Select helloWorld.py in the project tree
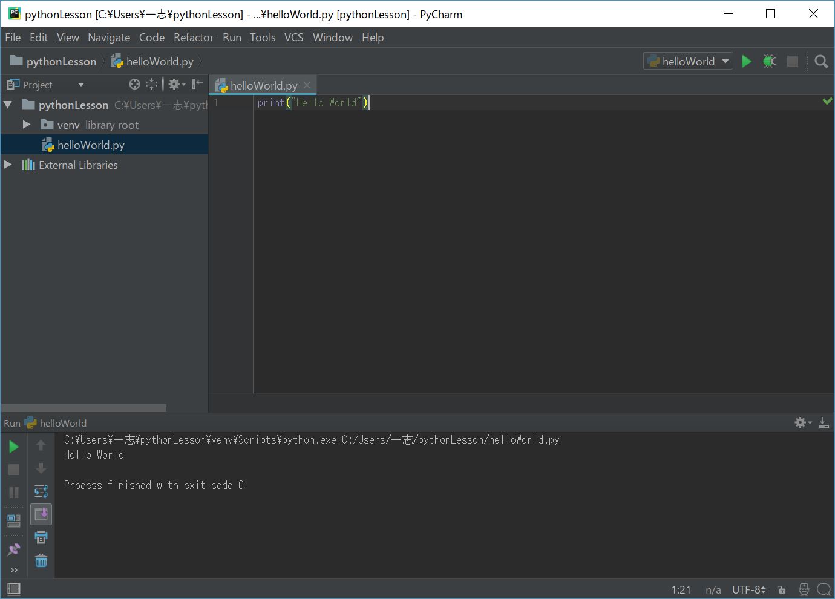The height and width of the screenshot is (599, 835). click(x=105, y=145)
